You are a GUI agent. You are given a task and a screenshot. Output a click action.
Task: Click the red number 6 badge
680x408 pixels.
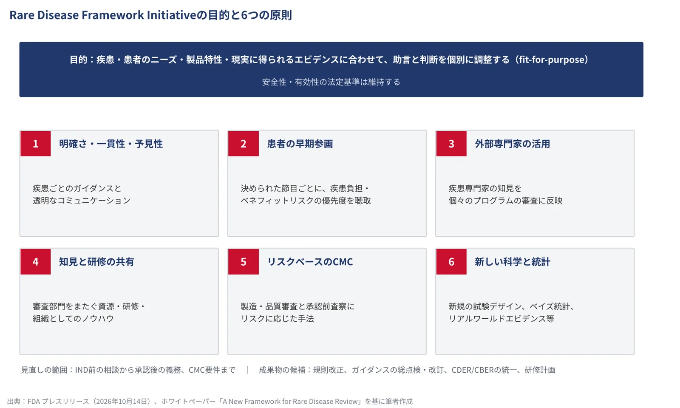coord(451,262)
